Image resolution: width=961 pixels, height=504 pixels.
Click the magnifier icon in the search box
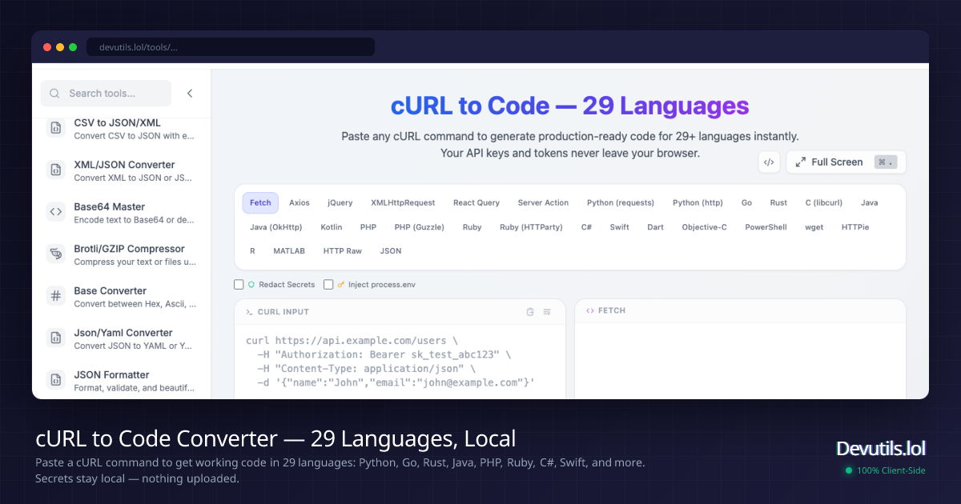[x=54, y=94]
